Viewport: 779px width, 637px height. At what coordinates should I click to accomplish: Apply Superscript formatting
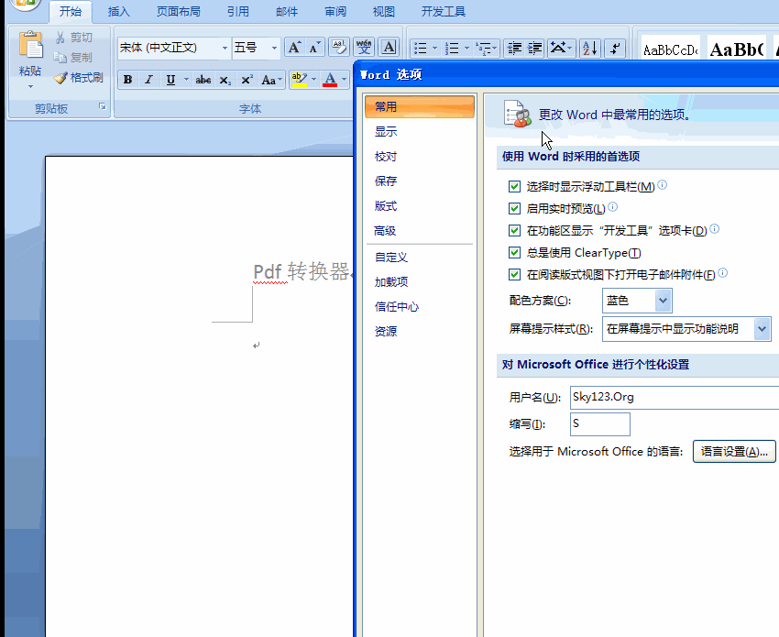tap(247, 80)
